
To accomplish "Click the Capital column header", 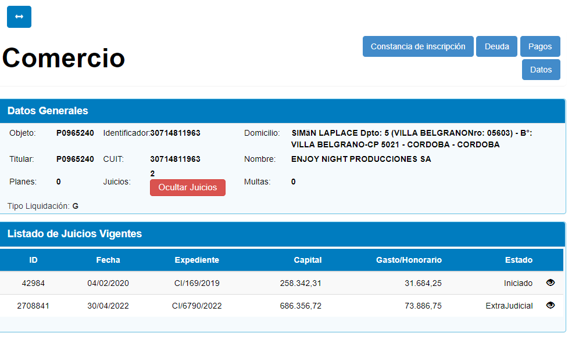I will click(x=308, y=260).
